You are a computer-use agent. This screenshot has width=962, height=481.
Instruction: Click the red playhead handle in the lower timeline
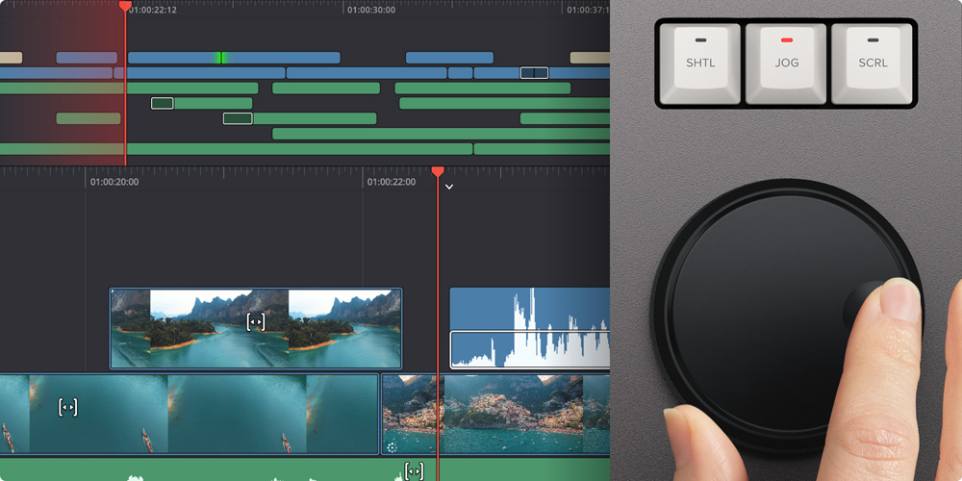coord(438,172)
